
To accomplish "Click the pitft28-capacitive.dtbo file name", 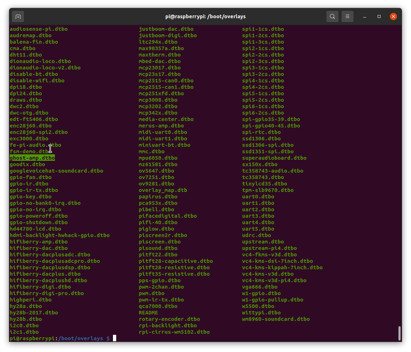I will coord(176,261).
